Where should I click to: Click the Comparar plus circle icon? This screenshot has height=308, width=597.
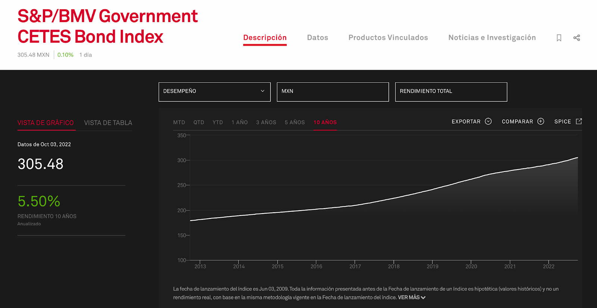[x=541, y=121]
